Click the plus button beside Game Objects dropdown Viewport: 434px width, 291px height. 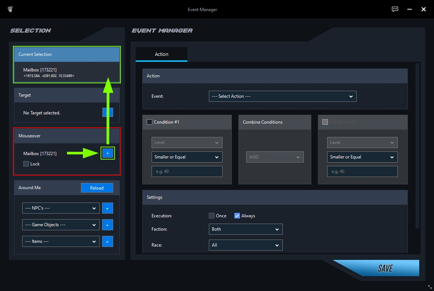coord(108,225)
